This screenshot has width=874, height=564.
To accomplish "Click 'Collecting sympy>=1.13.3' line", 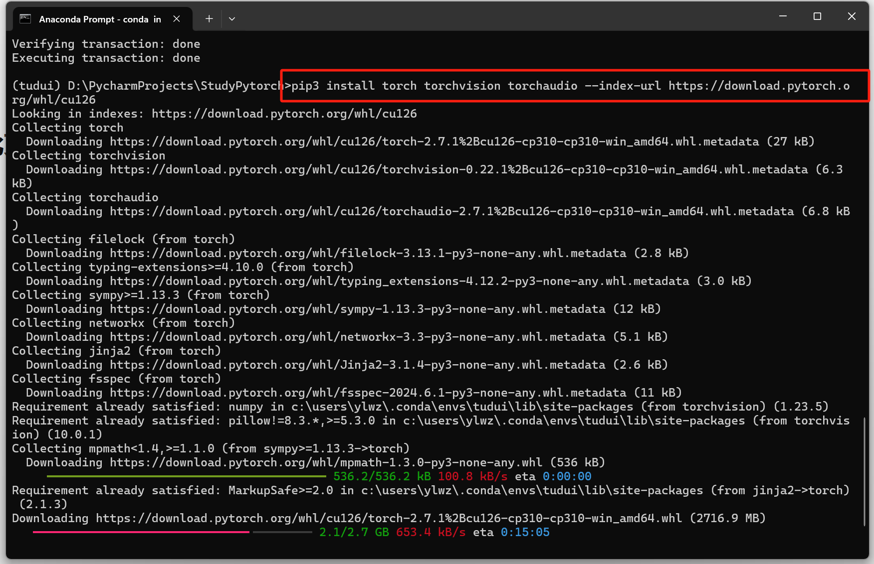I will 141,295.
